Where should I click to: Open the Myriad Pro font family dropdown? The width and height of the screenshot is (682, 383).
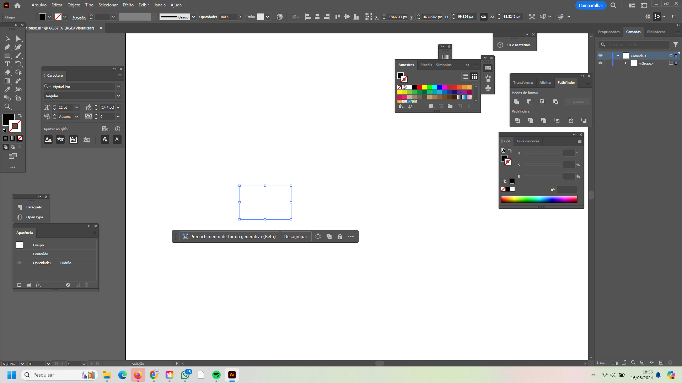tap(118, 87)
